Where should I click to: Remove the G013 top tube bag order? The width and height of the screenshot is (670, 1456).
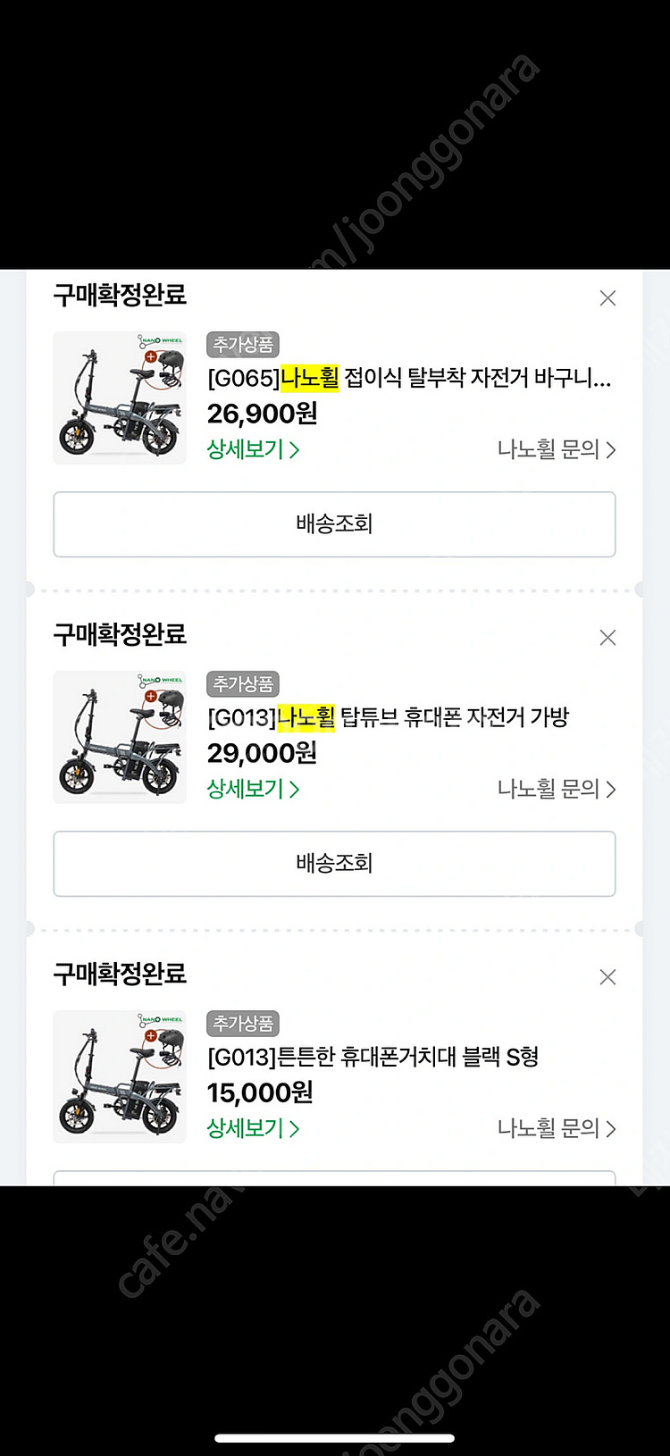[x=607, y=638]
